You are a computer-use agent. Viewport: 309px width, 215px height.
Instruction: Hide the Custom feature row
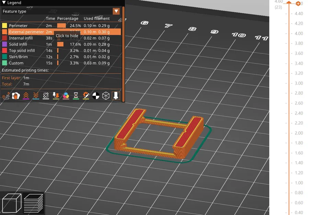point(61,63)
